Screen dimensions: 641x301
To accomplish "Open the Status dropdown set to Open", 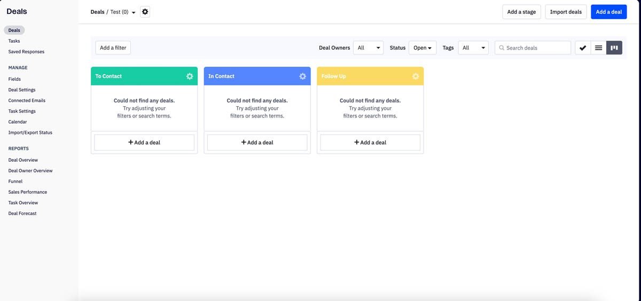I will click(x=423, y=48).
